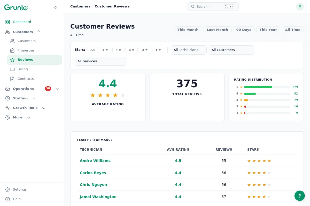
Task: Click the Operations 38 notification badge
Action: pyautogui.click(x=48, y=89)
